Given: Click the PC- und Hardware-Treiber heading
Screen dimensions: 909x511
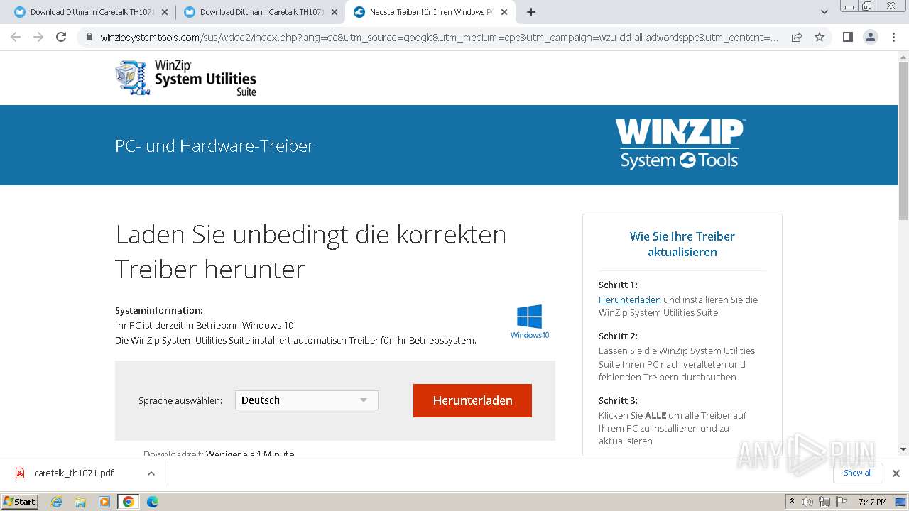Looking at the screenshot, I should tap(214, 145).
